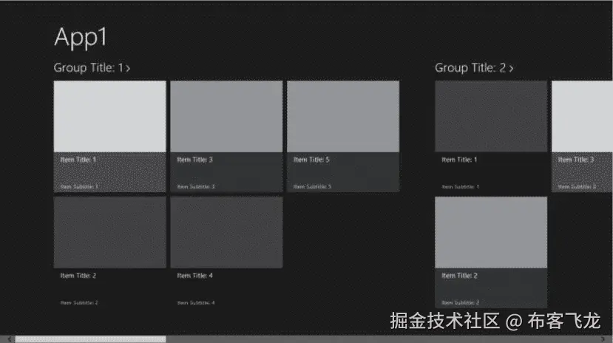Image resolution: width=613 pixels, height=343 pixels.
Task: Click the horizontal scrollbar thumb
Action: point(90,339)
